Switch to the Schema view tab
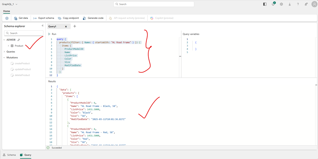 point(9,155)
